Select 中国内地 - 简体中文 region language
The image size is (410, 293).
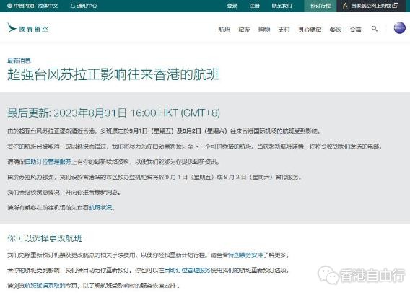tap(32, 6)
